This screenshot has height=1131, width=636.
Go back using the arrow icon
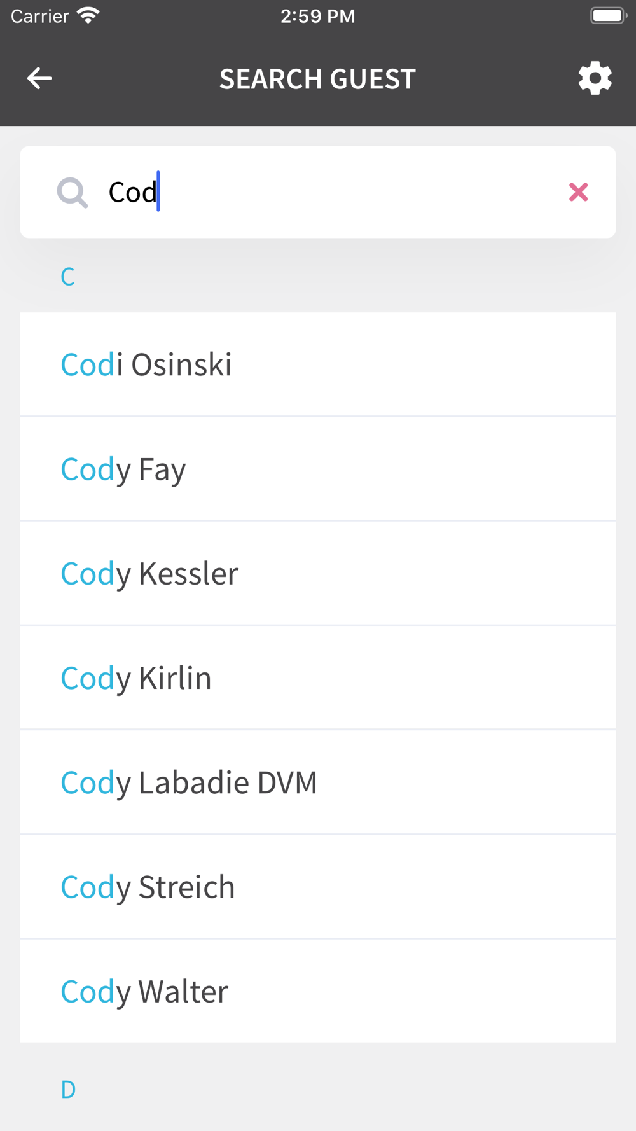(x=39, y=78)
